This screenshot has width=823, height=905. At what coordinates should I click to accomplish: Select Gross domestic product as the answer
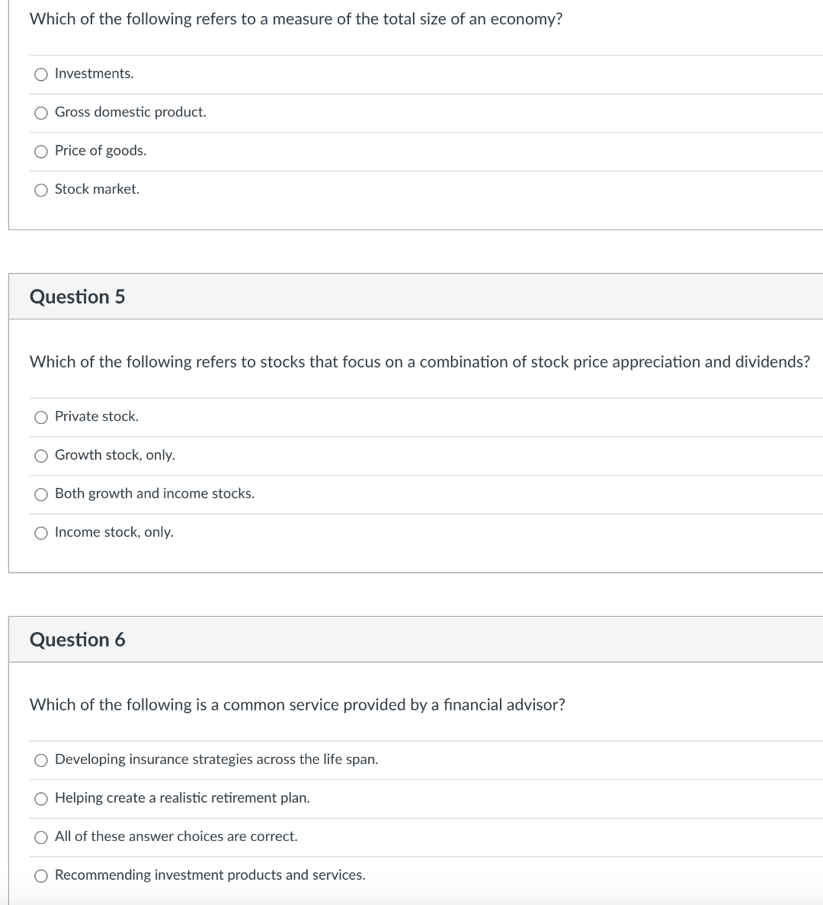point(40,112)
